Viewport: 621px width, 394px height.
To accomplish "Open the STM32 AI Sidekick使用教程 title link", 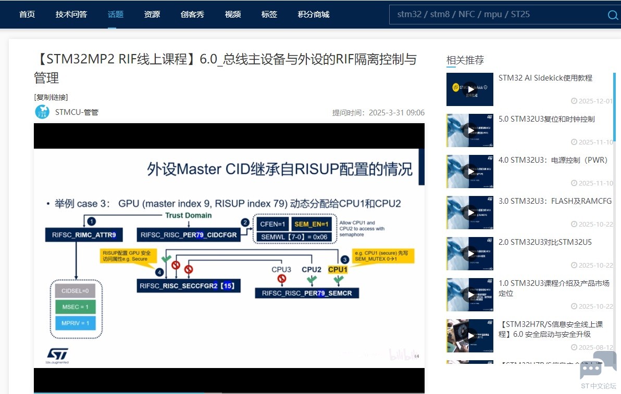I will click(545, 78).
